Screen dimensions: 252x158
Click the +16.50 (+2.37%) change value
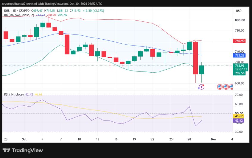click(x=93, y=11)
